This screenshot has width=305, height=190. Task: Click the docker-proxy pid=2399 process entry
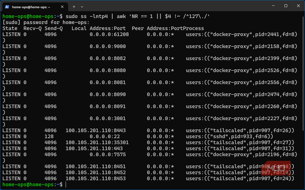click(241, 59)
